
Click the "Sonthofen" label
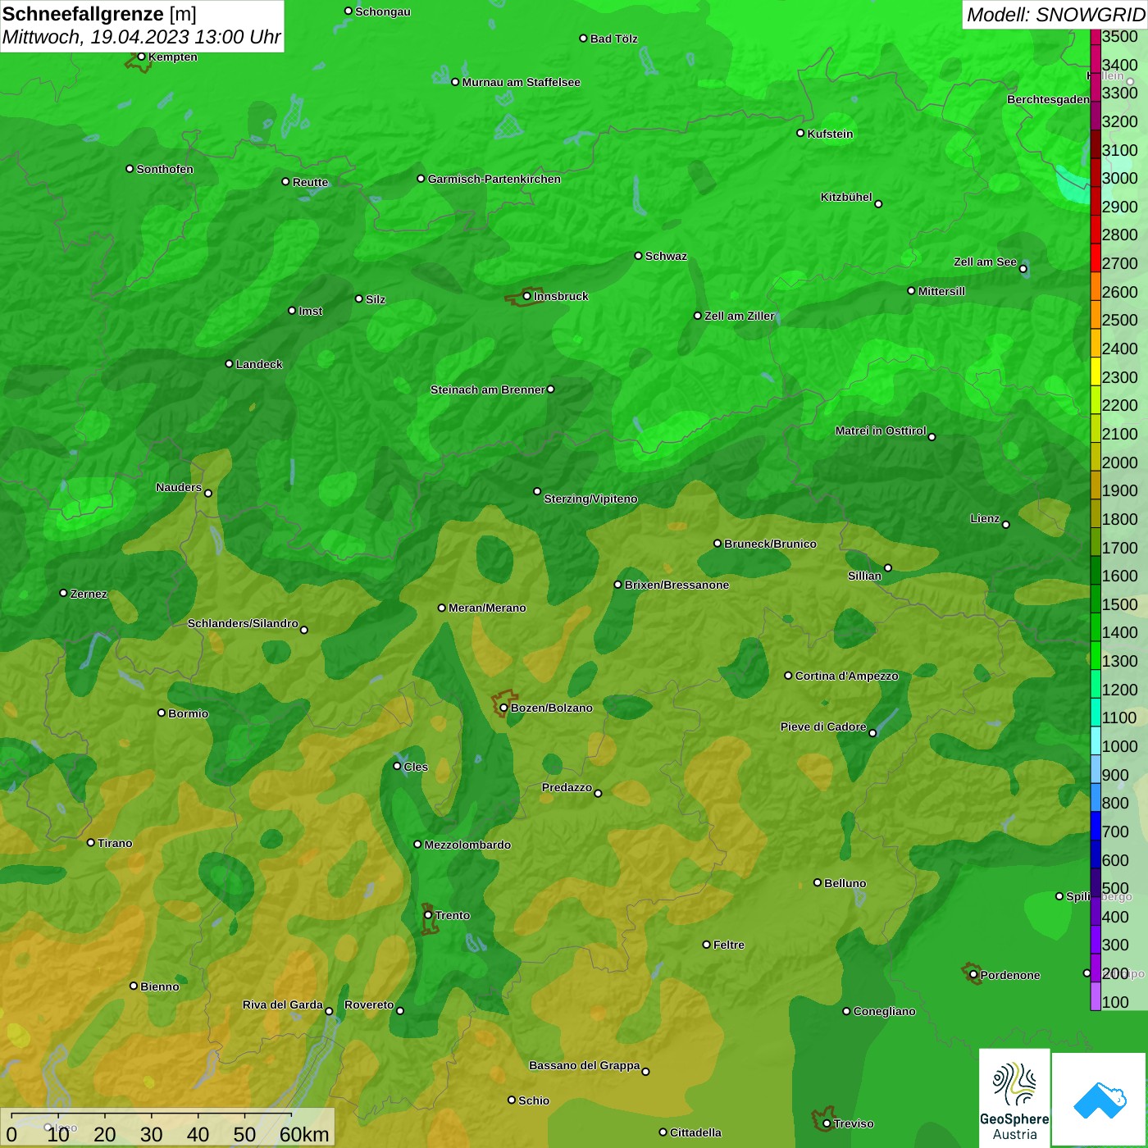tap(165, 169)
